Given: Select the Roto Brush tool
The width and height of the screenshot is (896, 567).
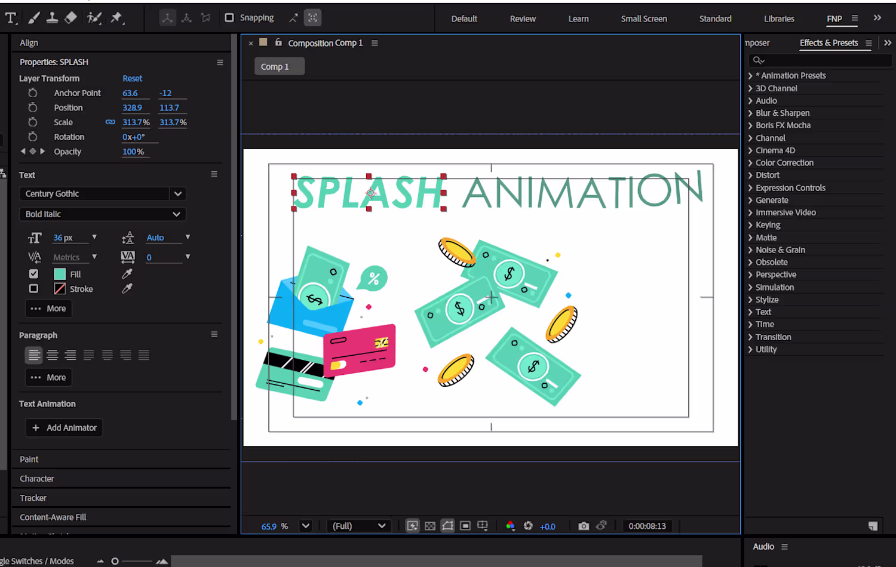Looking at the screenshot, I should 94,18.
